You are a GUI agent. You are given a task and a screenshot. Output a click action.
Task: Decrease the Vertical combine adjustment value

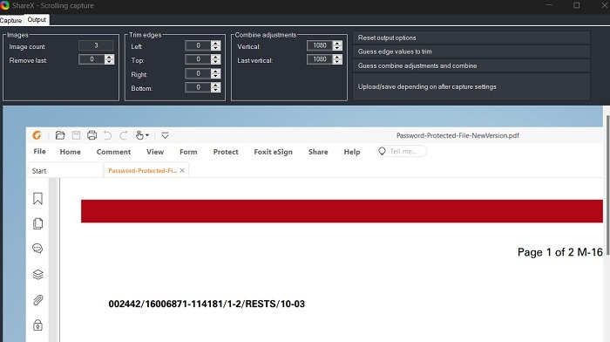(338, 48)
